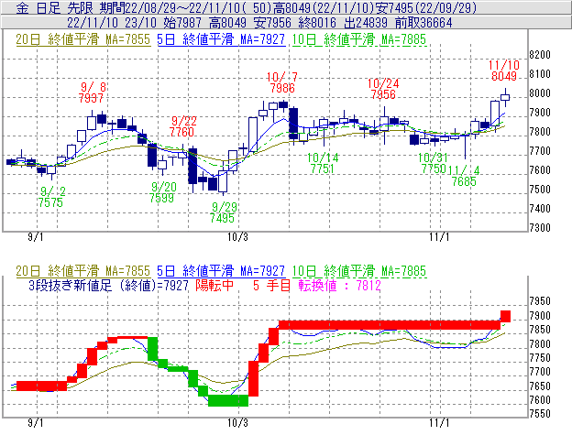The height and width of the screenshot is (435, 572).
Task: Click the 8200 price axis label
Action: click(x=540, y=55)
